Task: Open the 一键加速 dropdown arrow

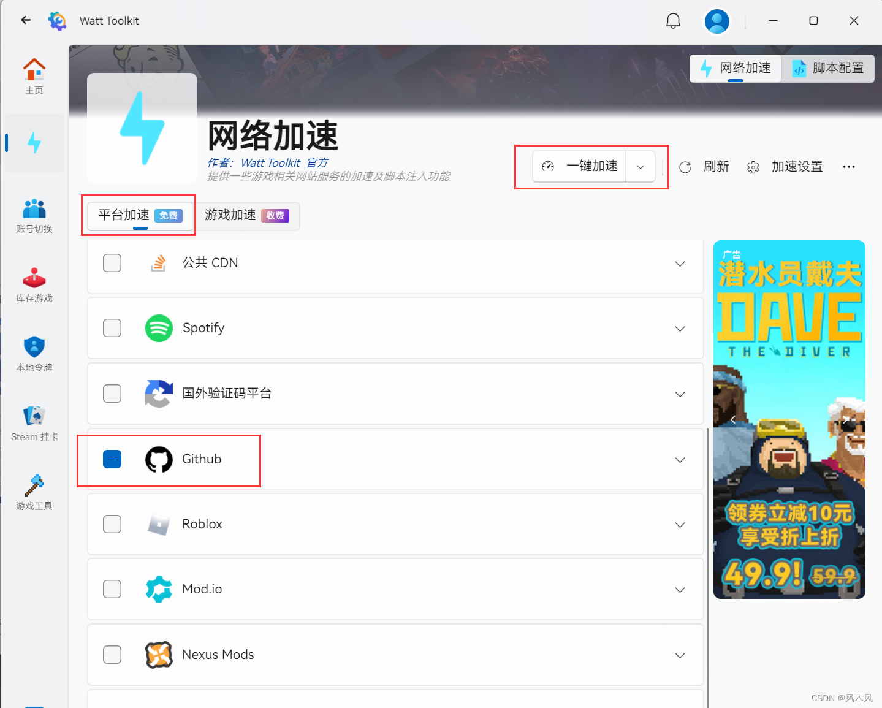Action: [x=641, y=167]
